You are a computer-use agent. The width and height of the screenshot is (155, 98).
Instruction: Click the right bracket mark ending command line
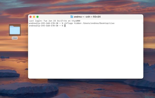(143, 23)
